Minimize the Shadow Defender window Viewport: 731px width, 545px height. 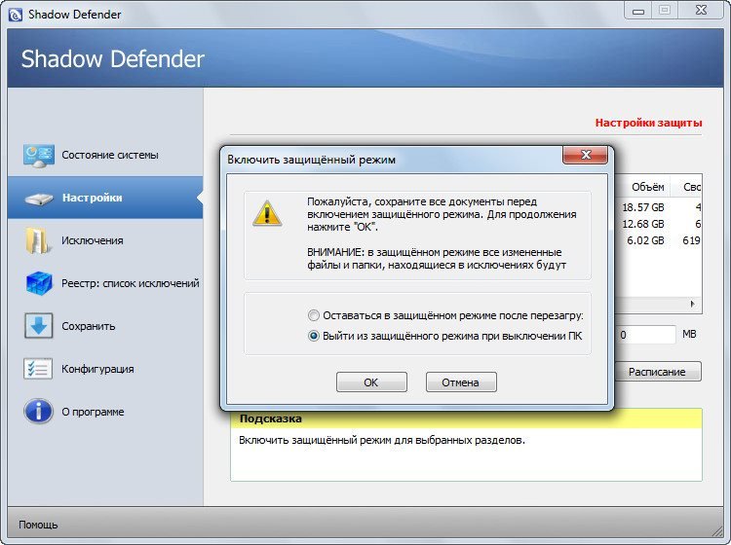click(638, 11)
